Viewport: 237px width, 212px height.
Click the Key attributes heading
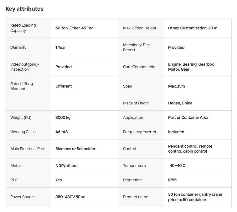pos(24,9)
